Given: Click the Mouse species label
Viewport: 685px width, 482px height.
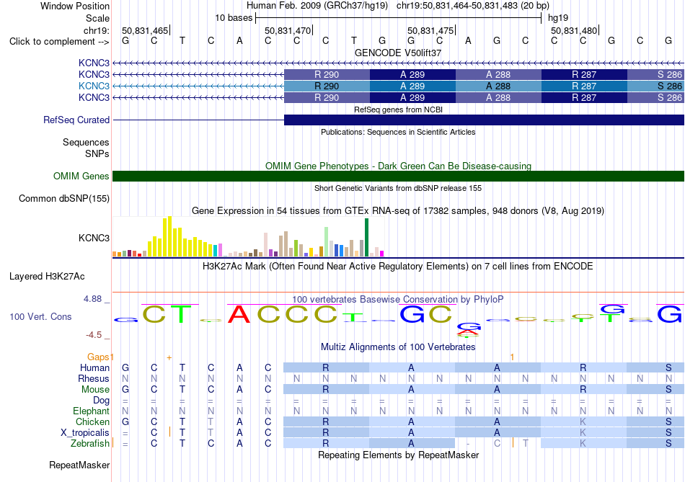Looking at the screenshot, I should 96,390.
